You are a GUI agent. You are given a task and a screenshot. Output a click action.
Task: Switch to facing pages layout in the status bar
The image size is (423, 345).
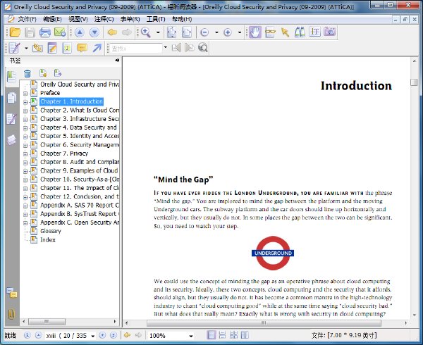tap(245, 335)
